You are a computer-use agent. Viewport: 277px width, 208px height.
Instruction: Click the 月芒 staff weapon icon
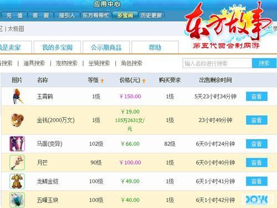tap(17, 163)
